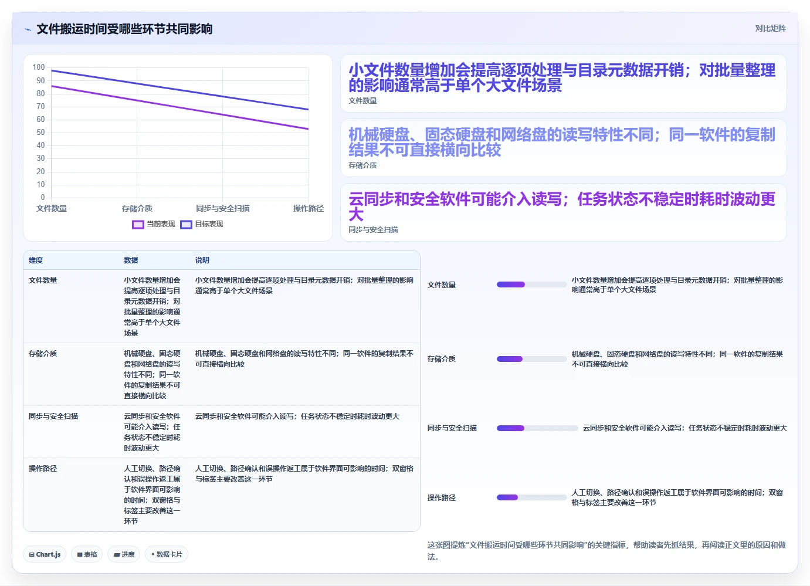Click the 同步与安全扫描 progress bar
Screen dimensions: 810x586
(537, 428)
